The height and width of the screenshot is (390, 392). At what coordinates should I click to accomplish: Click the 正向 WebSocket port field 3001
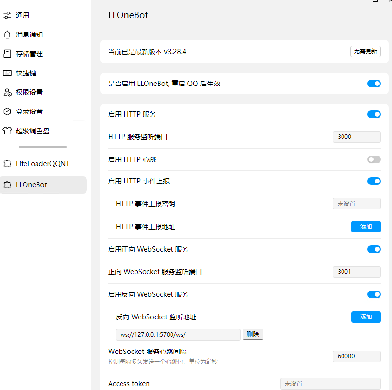[x=357, y=272]
